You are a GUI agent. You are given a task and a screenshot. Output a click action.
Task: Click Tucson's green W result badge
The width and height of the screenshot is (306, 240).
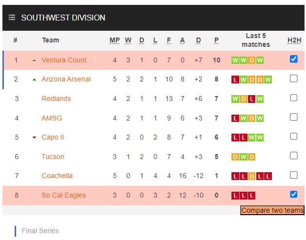pos(243,157)
